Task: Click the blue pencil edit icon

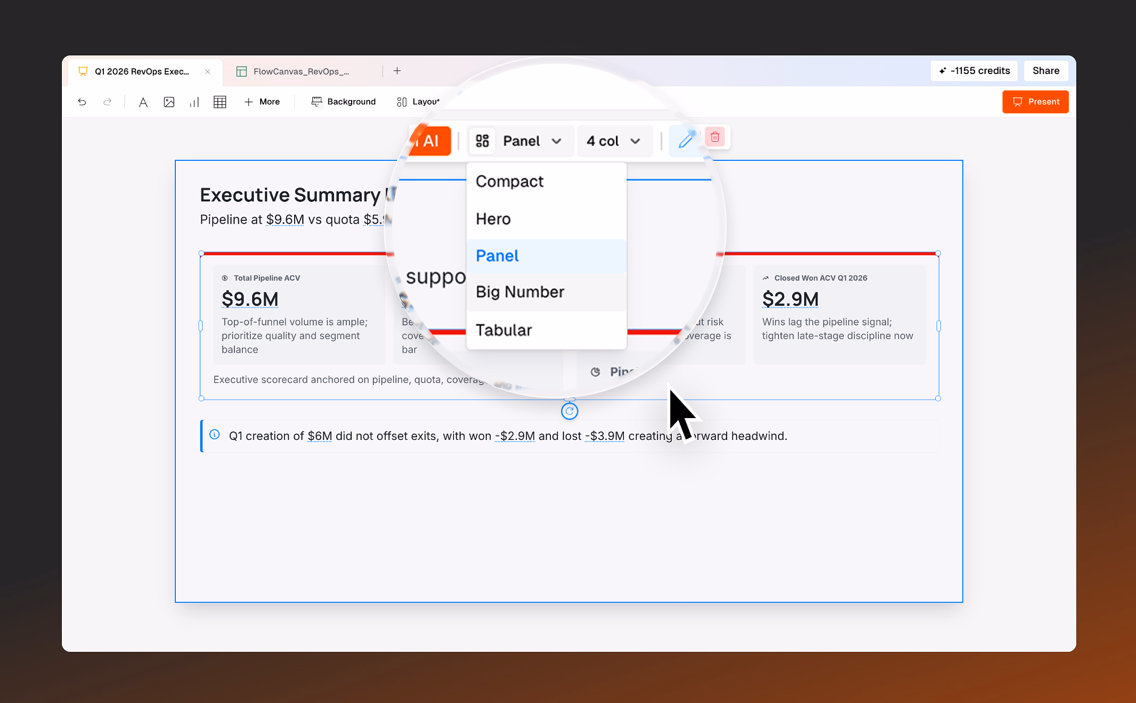Action: pyautogui.click(x=686, y=140)
